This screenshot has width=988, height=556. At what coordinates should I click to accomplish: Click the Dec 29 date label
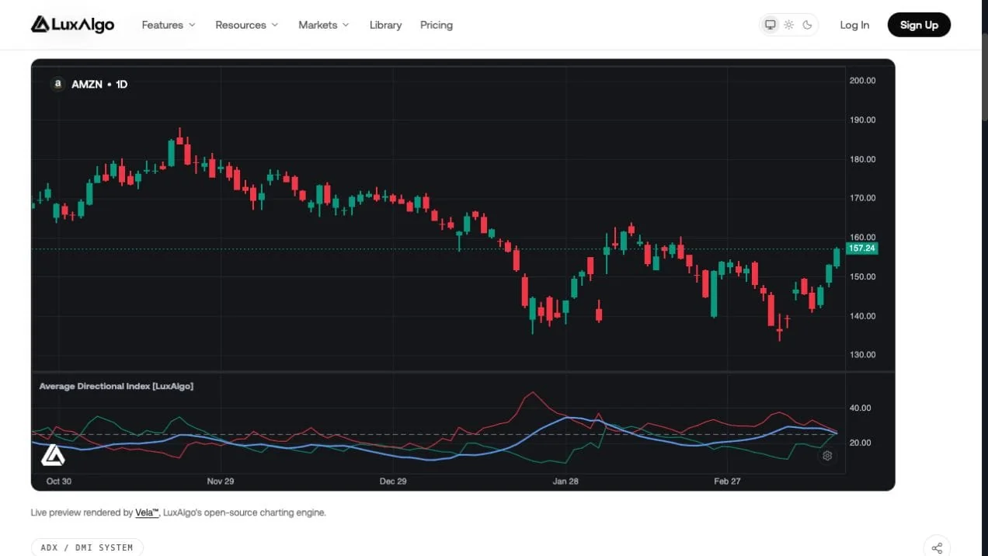click(x=393, y=481)
